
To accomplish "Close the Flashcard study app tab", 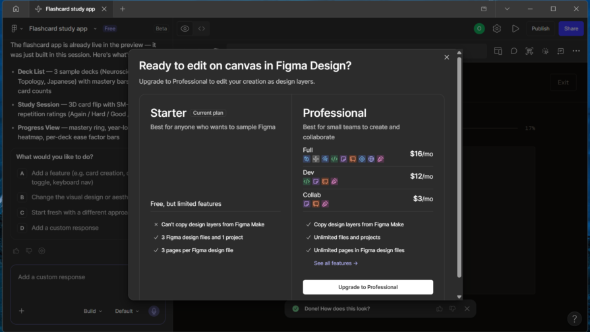I will (x=104, y=9).
